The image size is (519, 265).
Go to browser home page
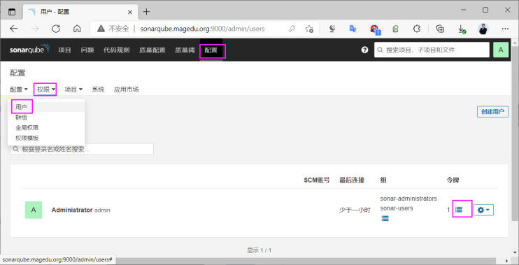click(77, 29)
